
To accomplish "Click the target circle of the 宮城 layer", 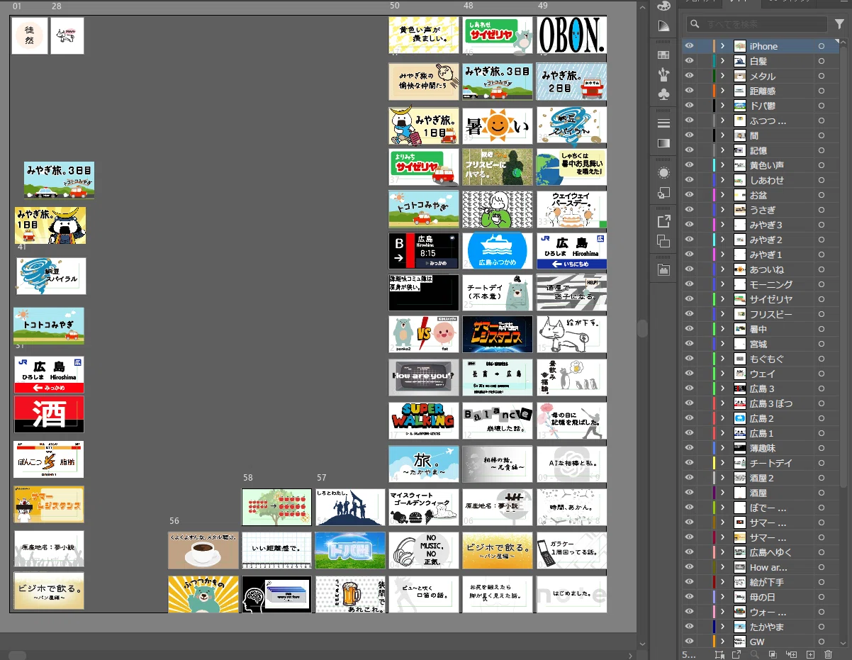I will (x=821, y=344).
